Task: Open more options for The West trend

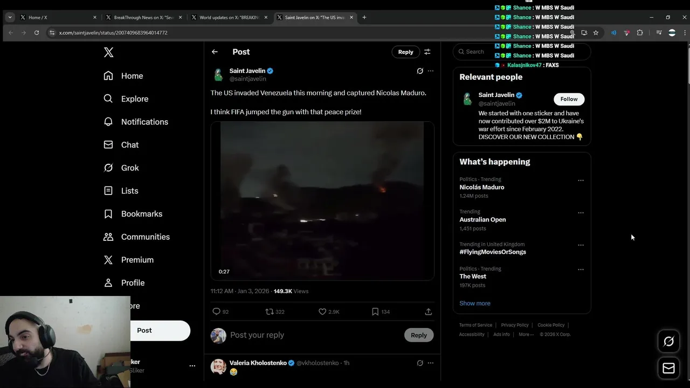Action: pyautogui.click(x=581, y=269)
